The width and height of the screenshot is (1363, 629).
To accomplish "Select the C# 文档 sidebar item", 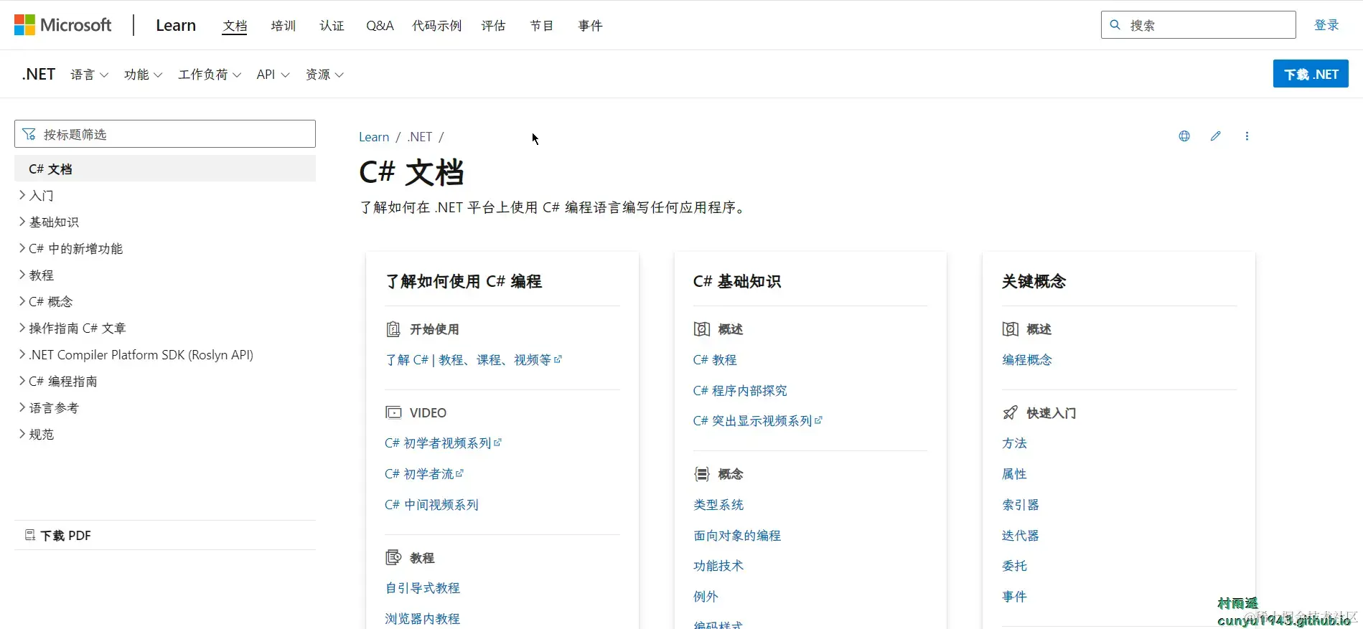I will click(165, 169).
